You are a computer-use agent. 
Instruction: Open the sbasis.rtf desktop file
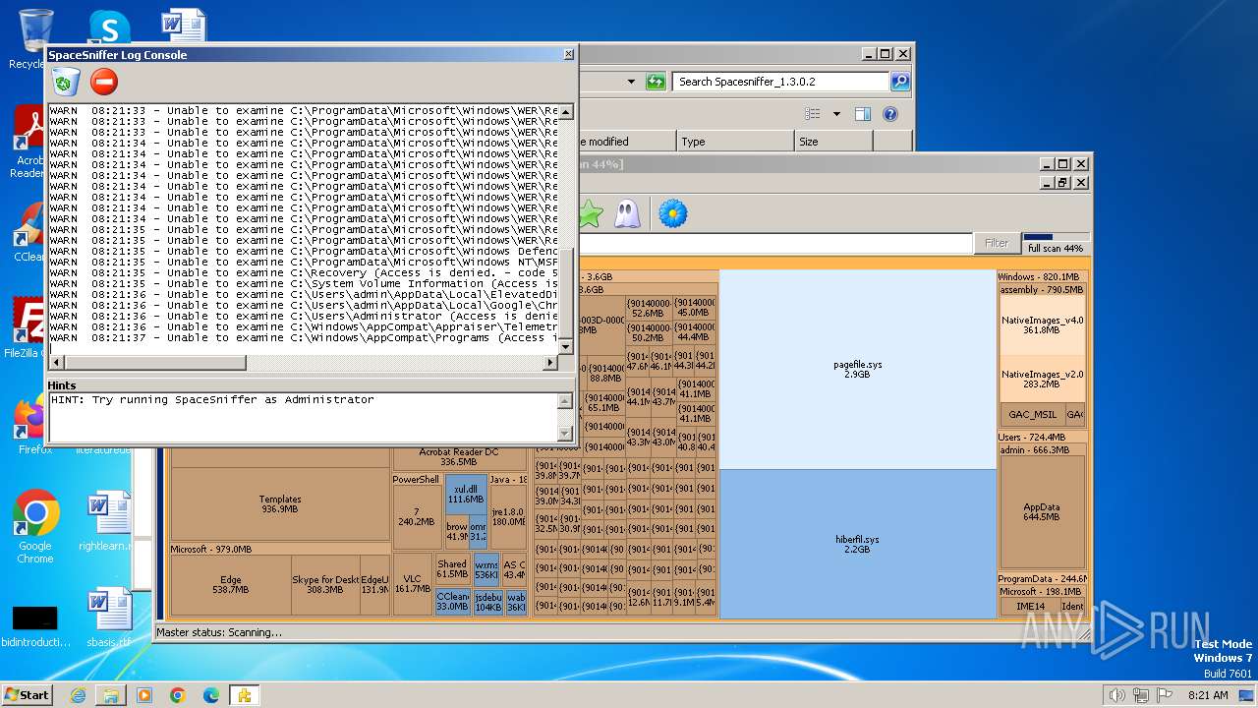[107, 618]
